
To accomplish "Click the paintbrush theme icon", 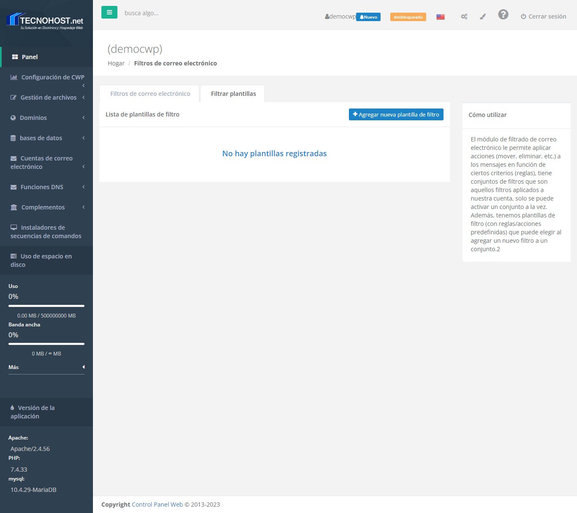I will (x=483, y=16).
